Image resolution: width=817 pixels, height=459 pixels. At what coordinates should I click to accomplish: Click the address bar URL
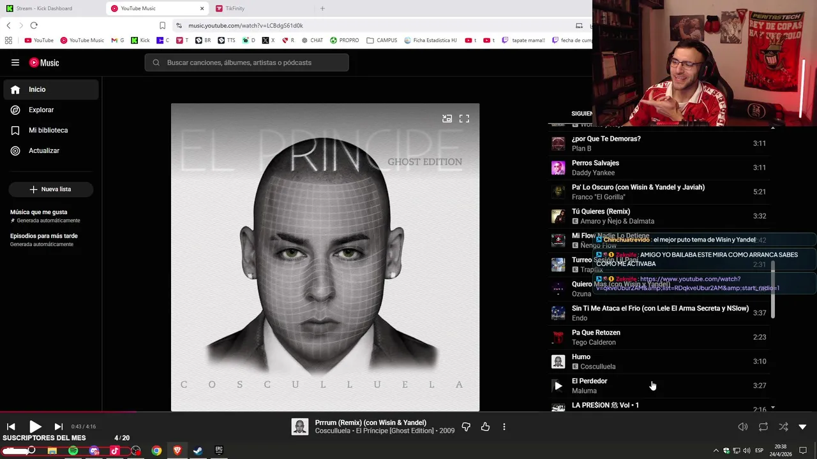[246, 25]
